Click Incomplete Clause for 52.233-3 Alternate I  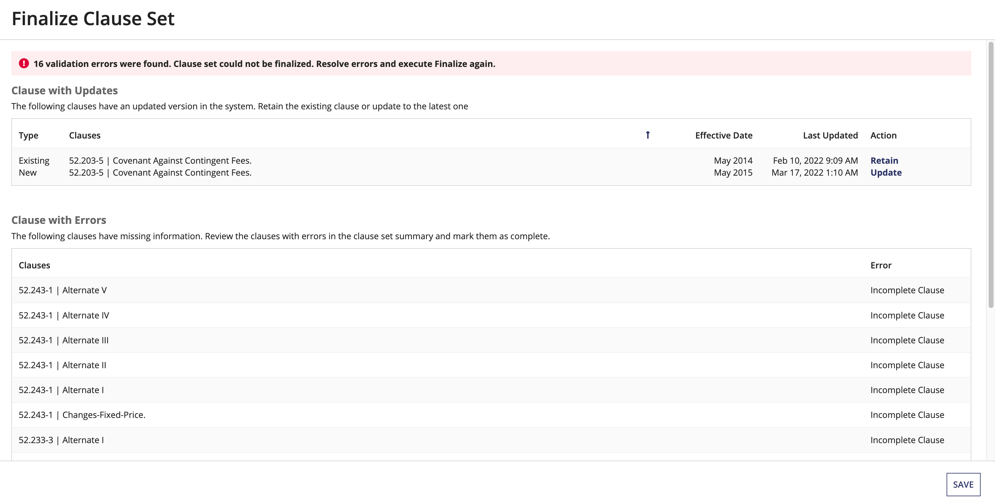click(907, 440)
